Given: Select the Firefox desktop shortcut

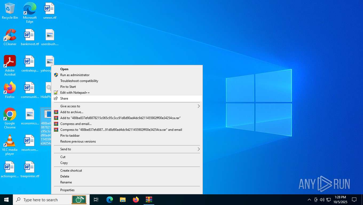Looking at the screenshot, I should pyautogui.click(x=10, y=90).
